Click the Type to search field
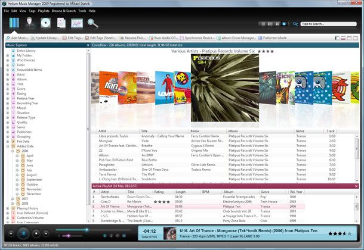This screenshot has width=364, height=250. coord(328,24)
